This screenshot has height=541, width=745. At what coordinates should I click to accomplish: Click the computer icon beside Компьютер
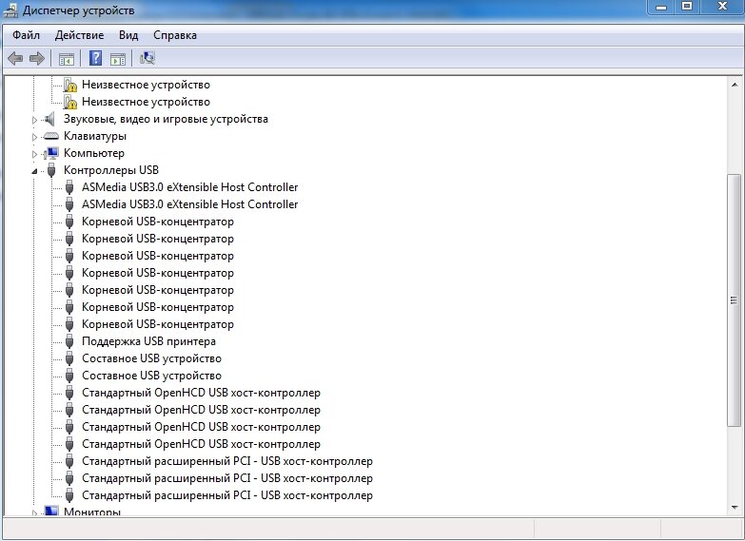[50, 153]
